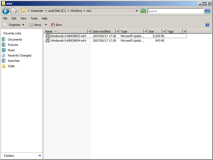The width and height of the screenshot is (213, 160).
Task: Click the Public folder icon in sidebar
Action: (x=4, y=66)
